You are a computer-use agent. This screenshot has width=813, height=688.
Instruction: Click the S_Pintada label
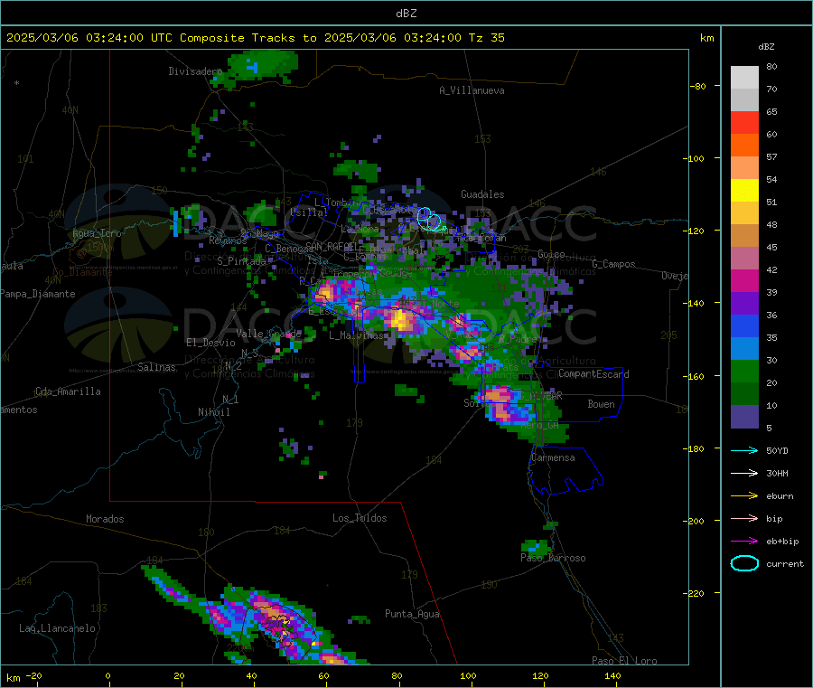pyautogui.click(x=241, y=261)
